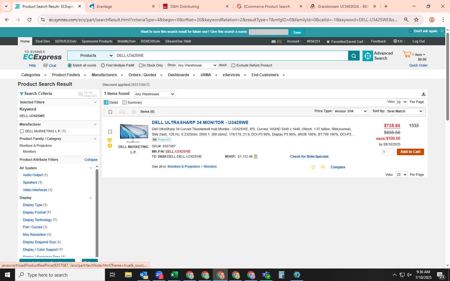Open the Show Any Warehouse dropdown
Image resolution: width=450 pixels, height=281 pixels.
197,65
